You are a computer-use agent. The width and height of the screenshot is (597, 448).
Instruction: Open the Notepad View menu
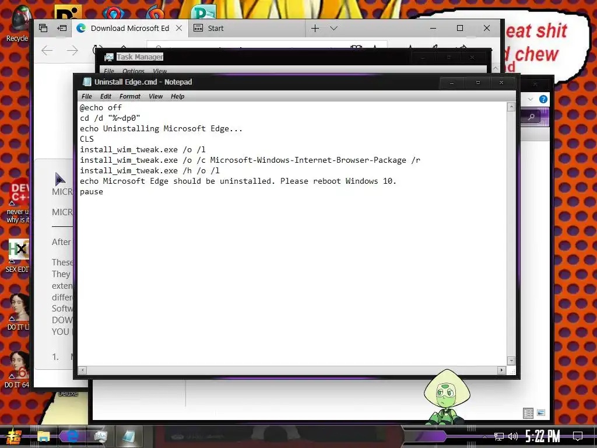(155, 96)
